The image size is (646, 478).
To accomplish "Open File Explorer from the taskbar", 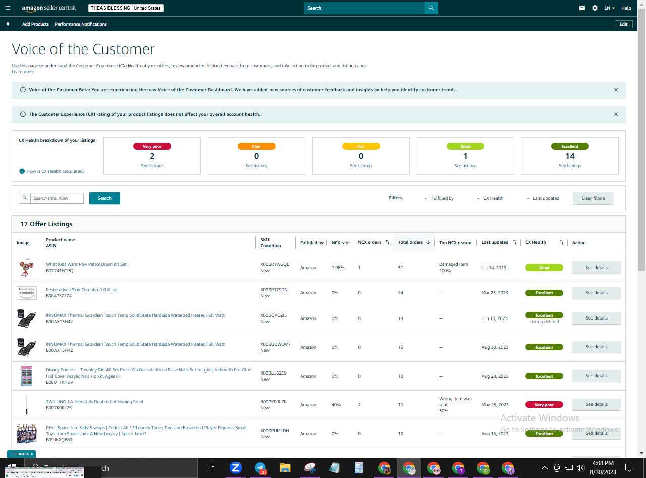I will 285,468.
